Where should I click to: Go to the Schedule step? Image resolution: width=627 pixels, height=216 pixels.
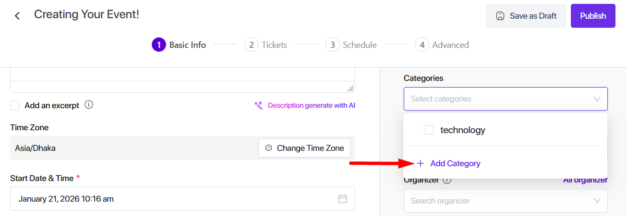[x=351, y=45]
